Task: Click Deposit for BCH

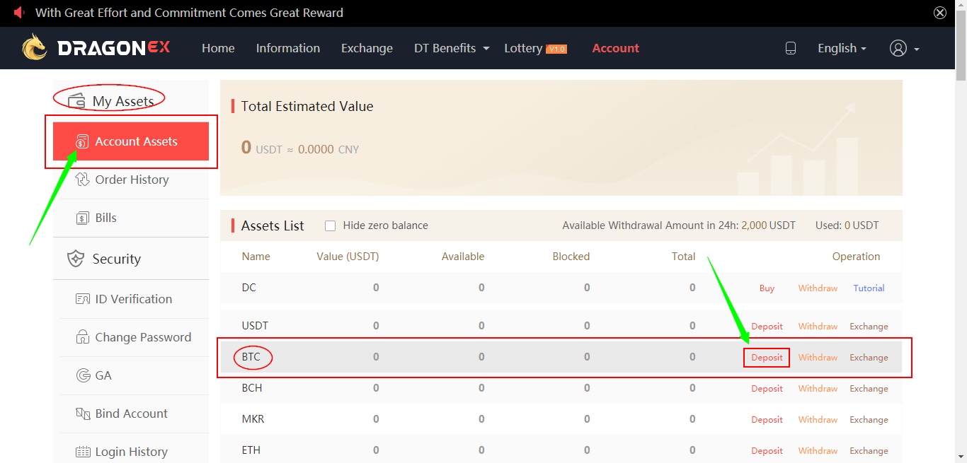Action: (767, 389)
